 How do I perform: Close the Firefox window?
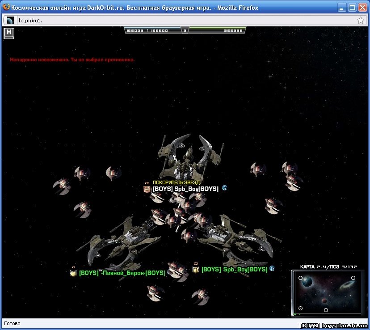[x=363, y=8]
